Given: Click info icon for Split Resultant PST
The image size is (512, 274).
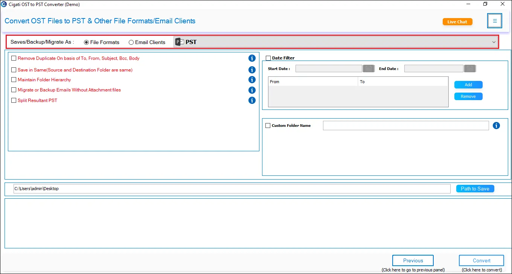Looking at the screenshot, I should (x=252, y=100).
